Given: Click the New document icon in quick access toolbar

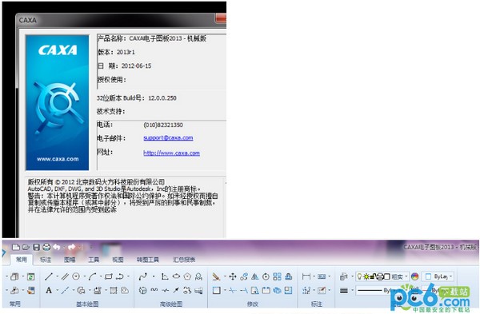Looking at the screenshot, I should [x=16, y=247].
